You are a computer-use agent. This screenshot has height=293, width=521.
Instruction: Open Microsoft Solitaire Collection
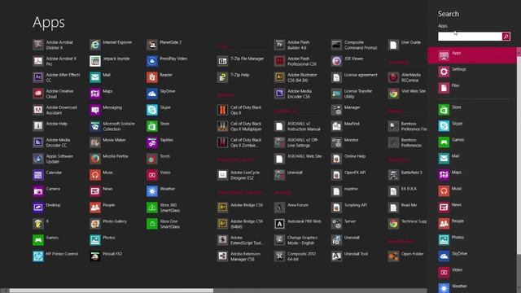click(112, 126)
